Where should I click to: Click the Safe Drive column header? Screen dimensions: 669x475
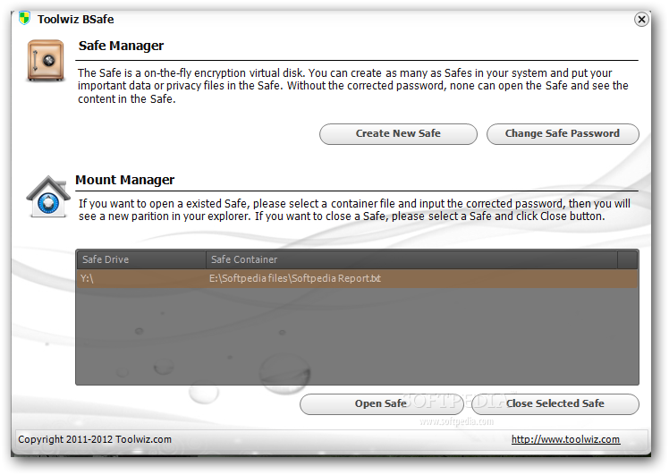coord(141,259)
